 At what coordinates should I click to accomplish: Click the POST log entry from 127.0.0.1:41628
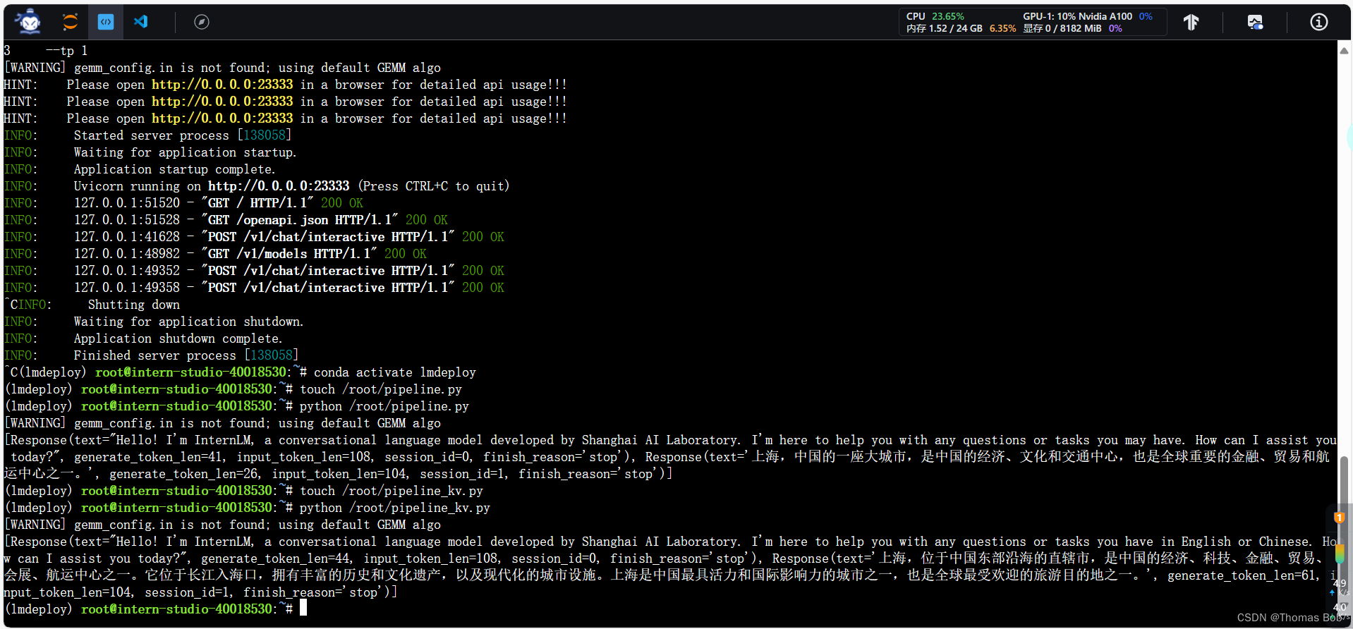[x=289, y=237]
